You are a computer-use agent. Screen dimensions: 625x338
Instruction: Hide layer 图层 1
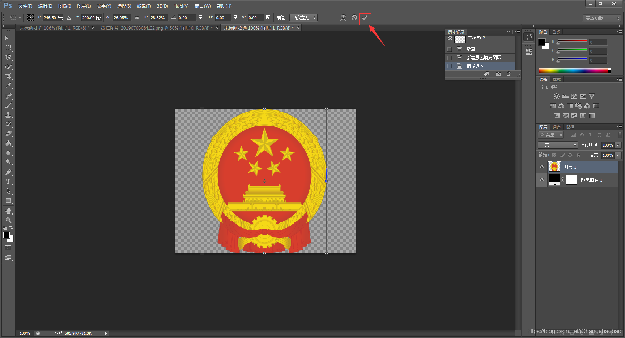[x=542, y=167]
